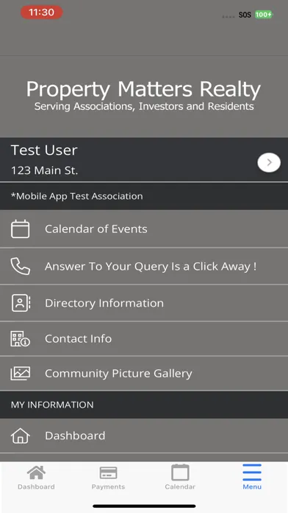288x513 pixels.
Task: Tap the credit card Payments icon in bottom bar
Action: 108,472
